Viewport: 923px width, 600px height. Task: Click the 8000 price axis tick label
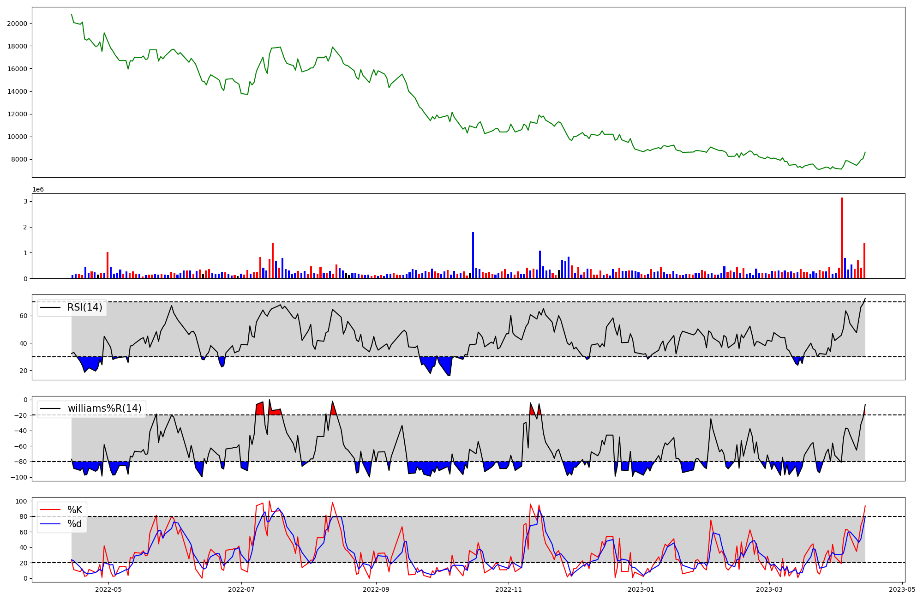coord(19,160)
